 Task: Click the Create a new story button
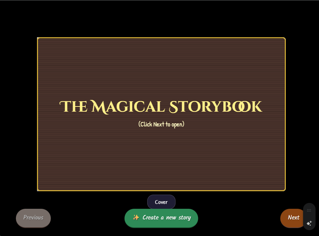click(x=161, y=218)
